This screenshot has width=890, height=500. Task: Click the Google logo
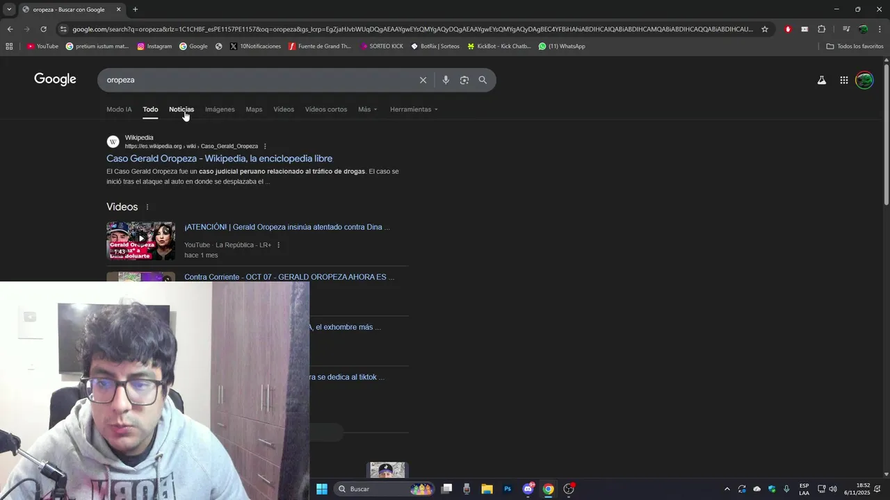point(55,79)
